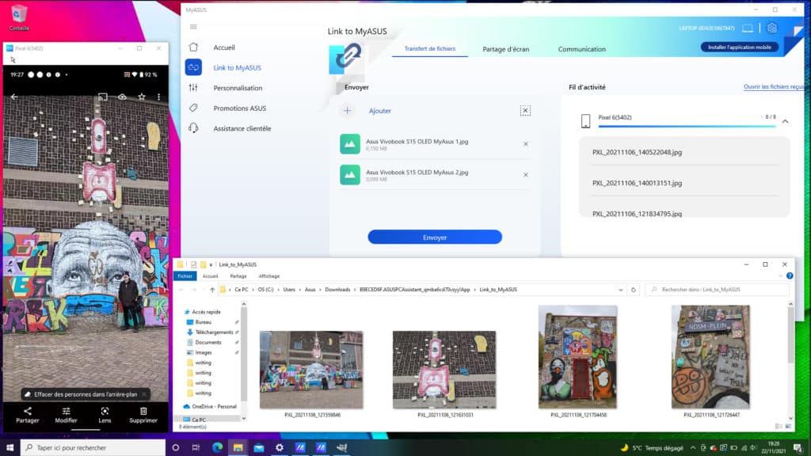Click the Pixel 6(5402) phone icon in activity feed
Screen dimensions: 811x456
585,121
